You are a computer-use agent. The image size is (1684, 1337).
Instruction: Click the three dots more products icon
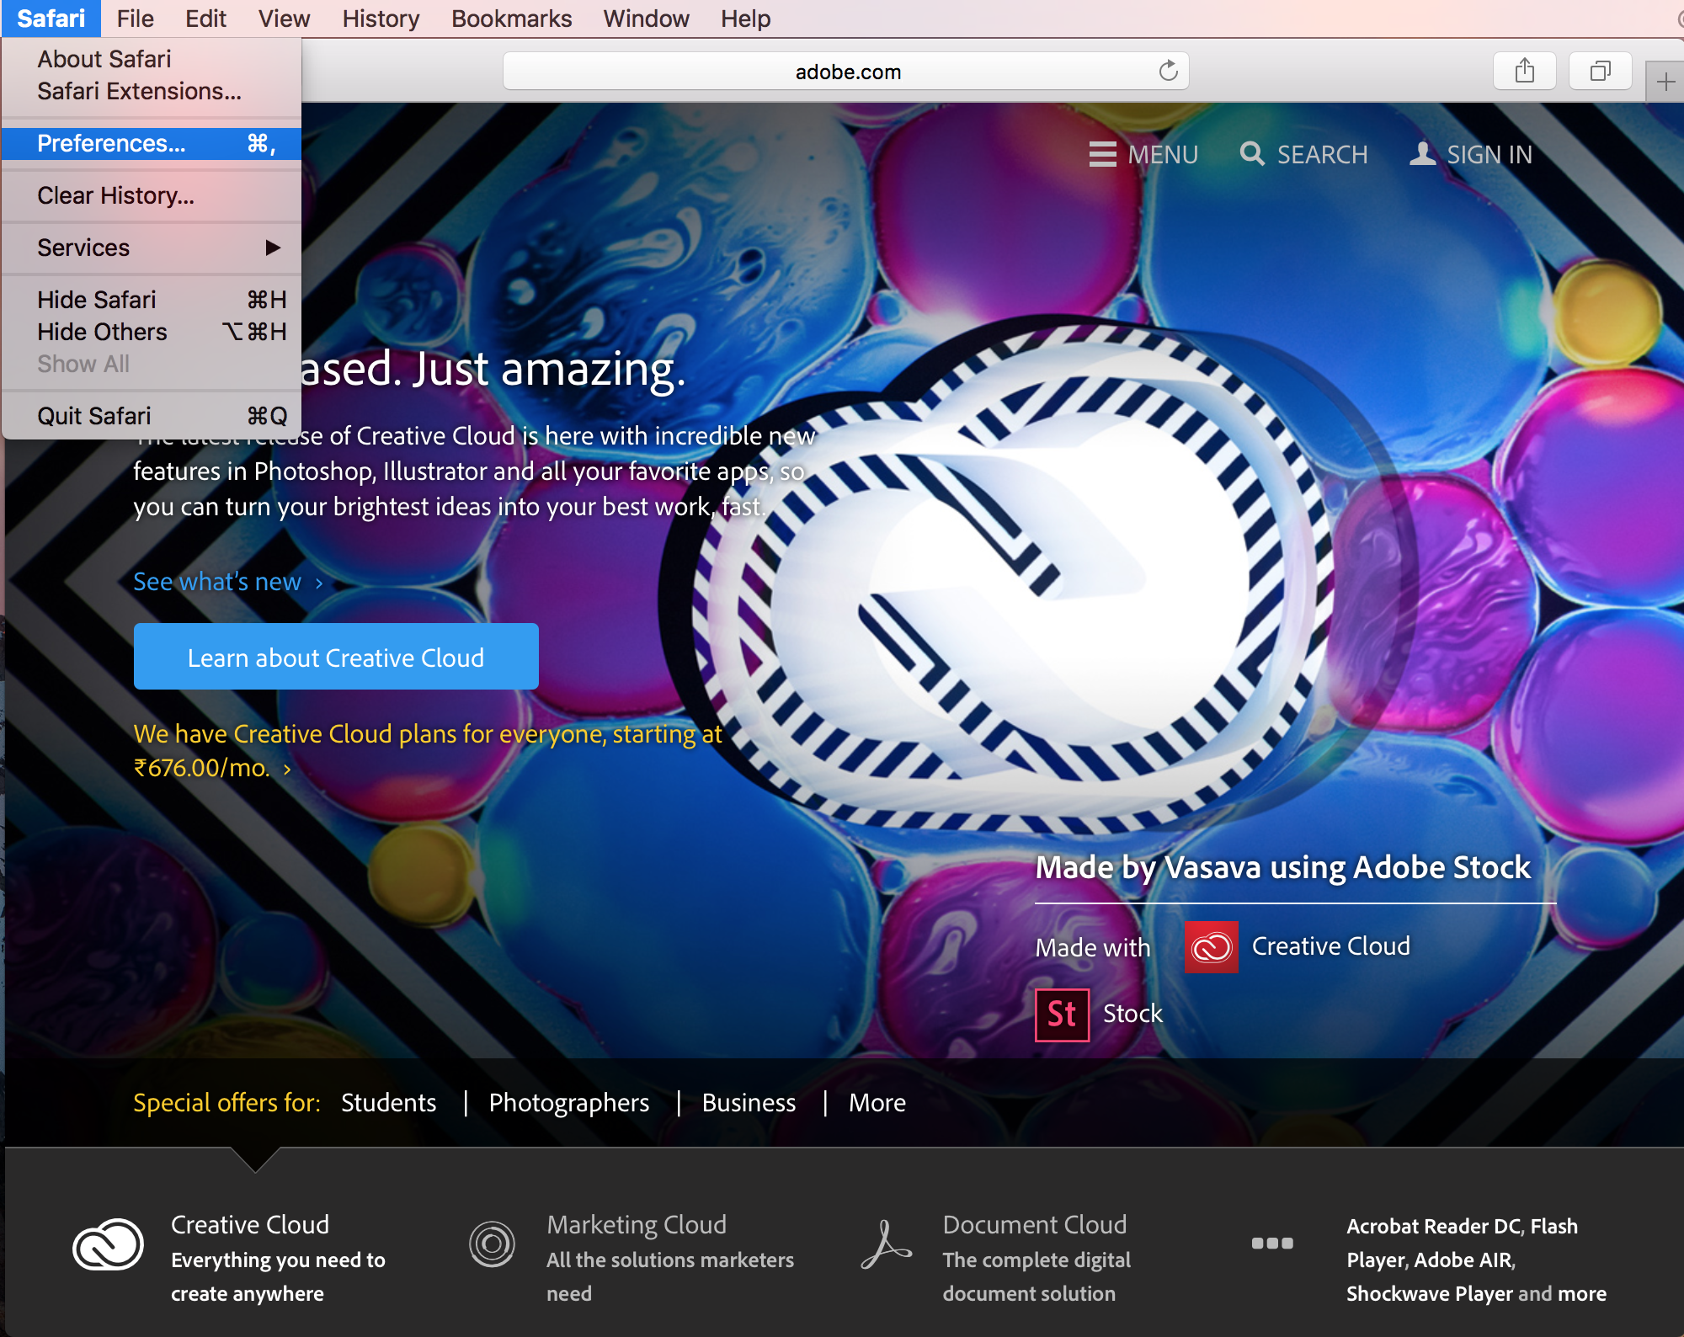click(1271, 1243)
